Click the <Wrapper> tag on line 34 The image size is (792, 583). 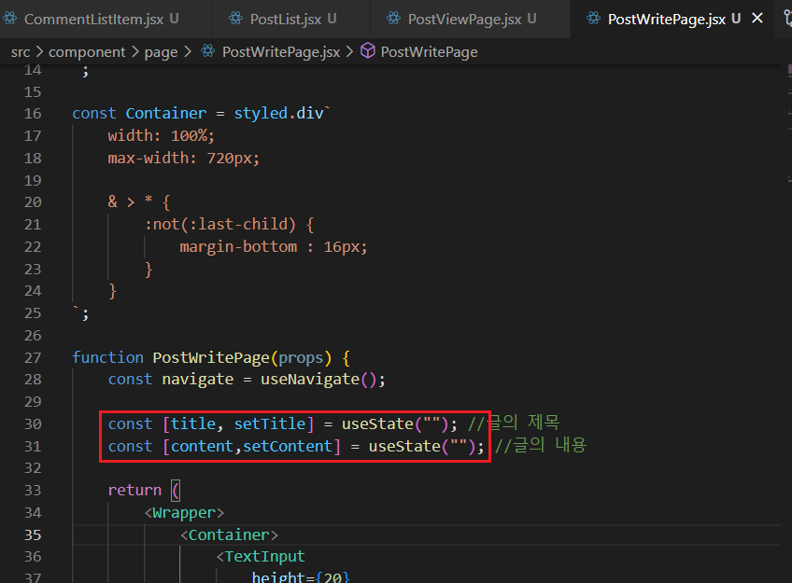(184, 512)
